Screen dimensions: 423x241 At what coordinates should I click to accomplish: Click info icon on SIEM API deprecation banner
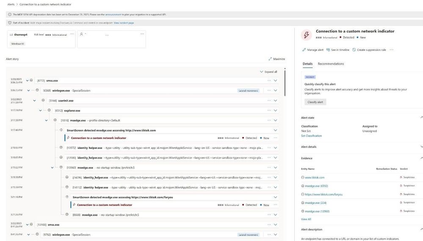pyautogui.click(x=10, y=14)
